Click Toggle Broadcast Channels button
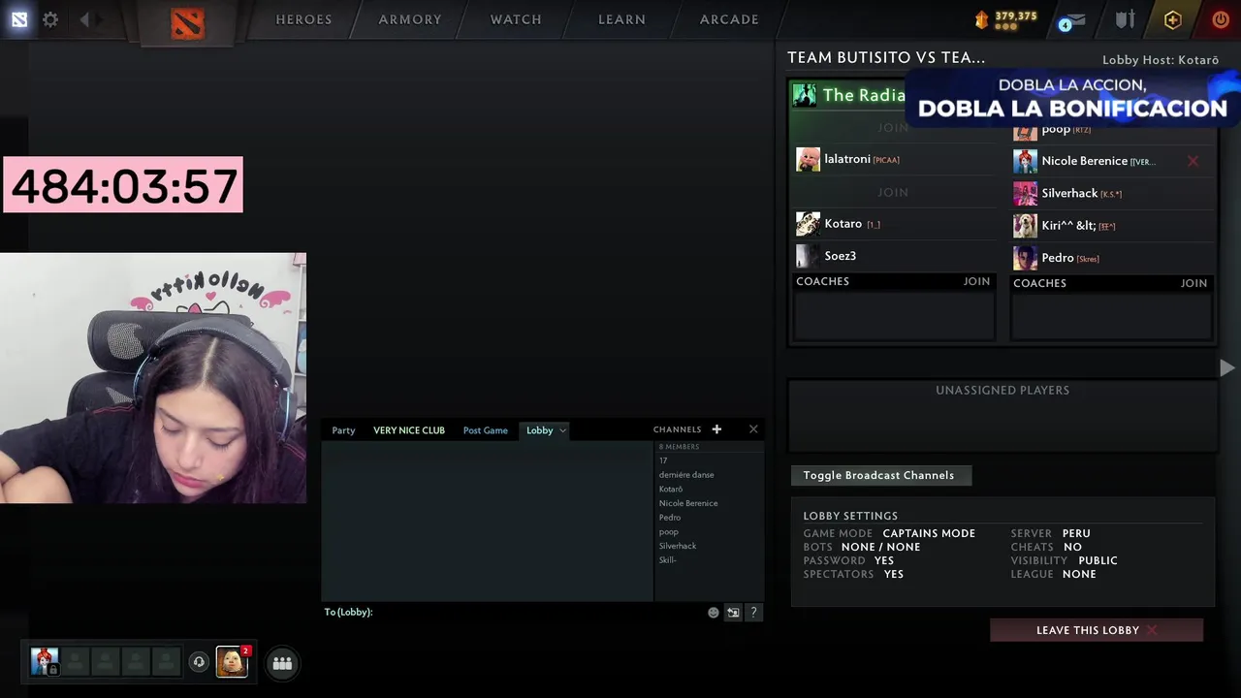The height and width of the screenshot is (698, 1241). 879,475
